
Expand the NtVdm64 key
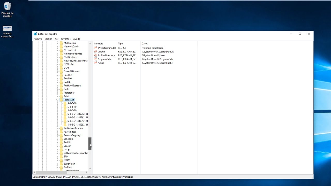click(57, 64)
